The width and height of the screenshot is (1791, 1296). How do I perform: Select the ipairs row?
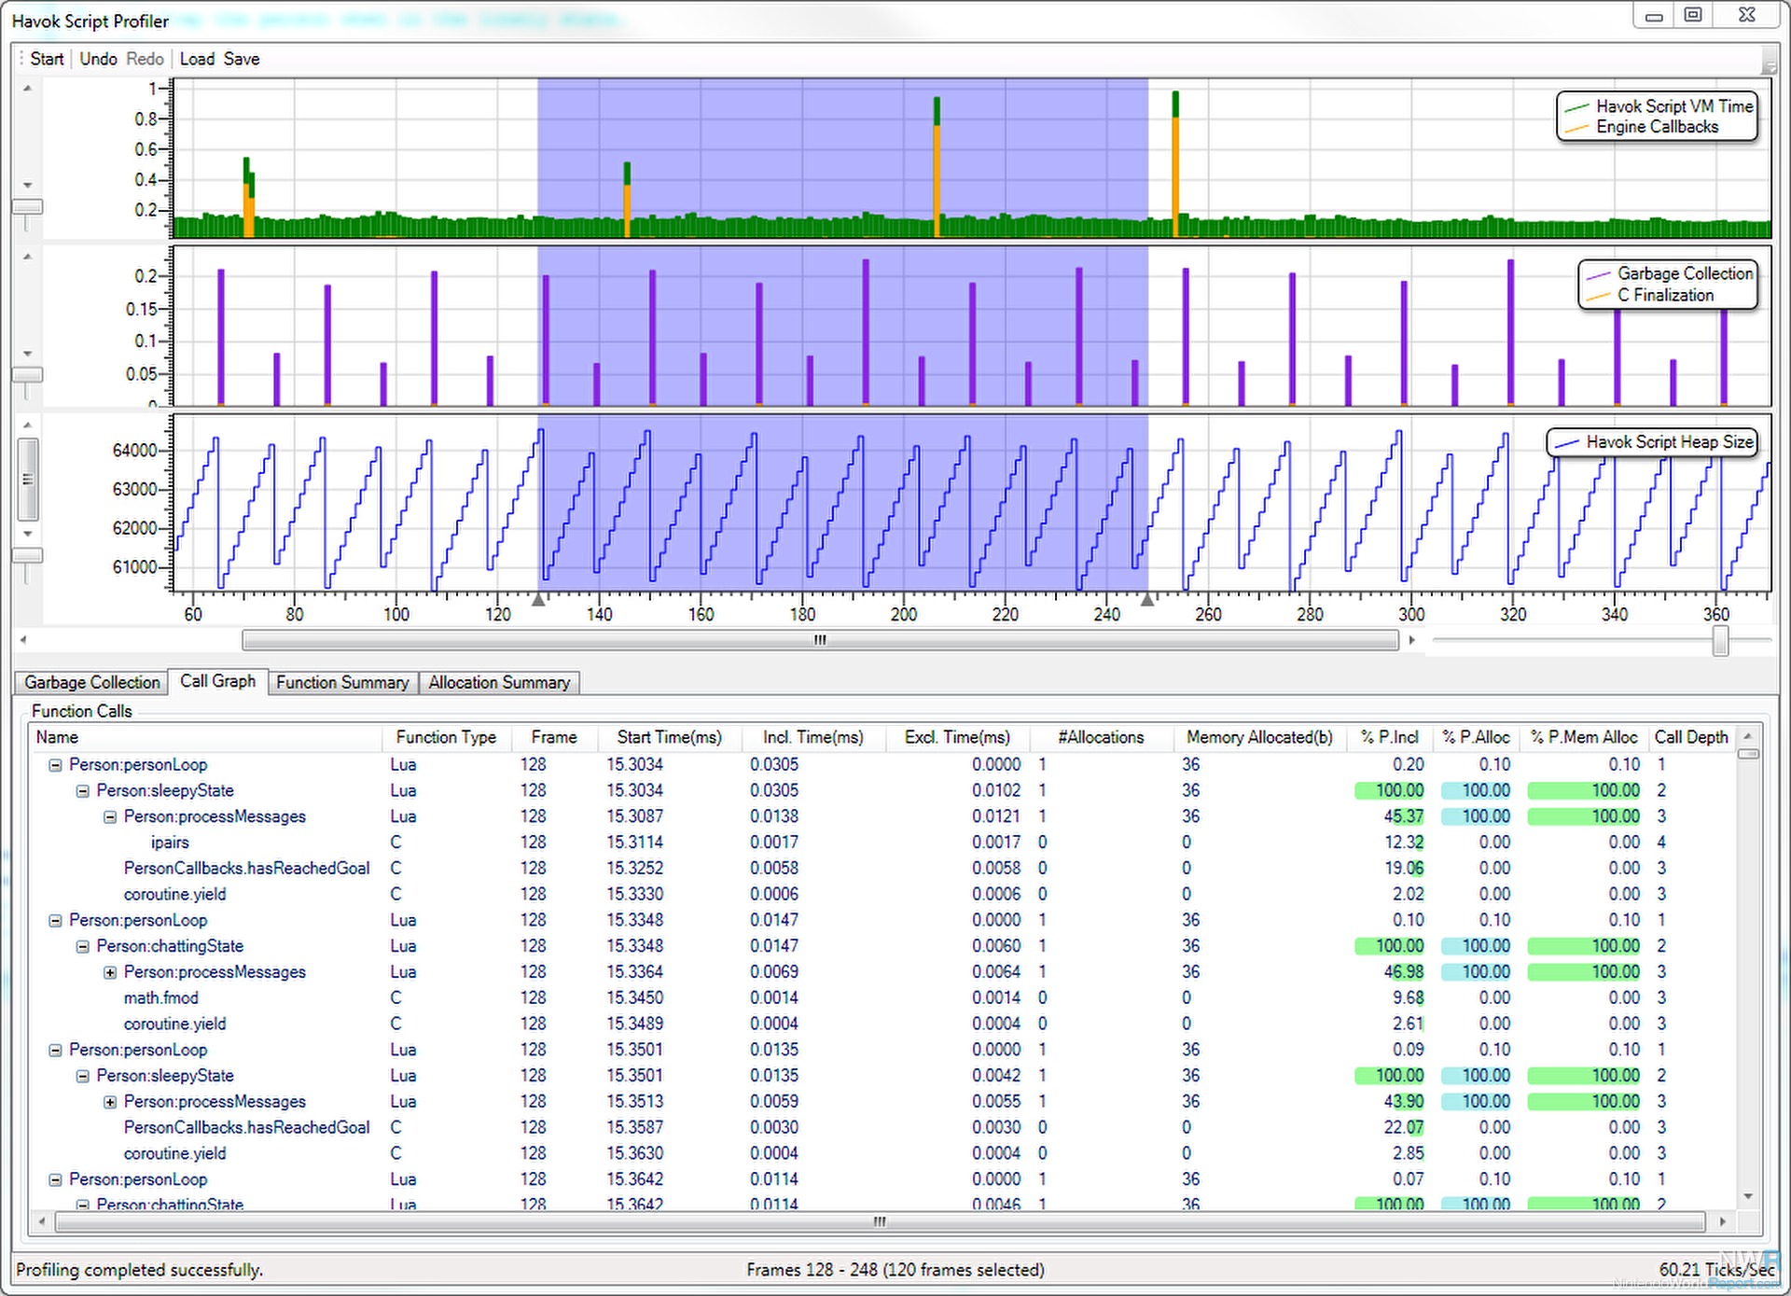883,843
